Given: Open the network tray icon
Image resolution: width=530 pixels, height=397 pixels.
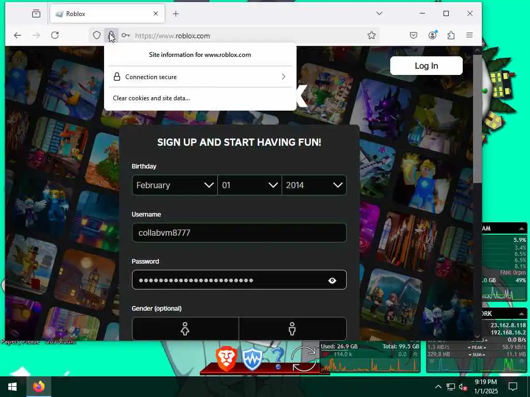Looking at the screenshot, I should point(451,387).
